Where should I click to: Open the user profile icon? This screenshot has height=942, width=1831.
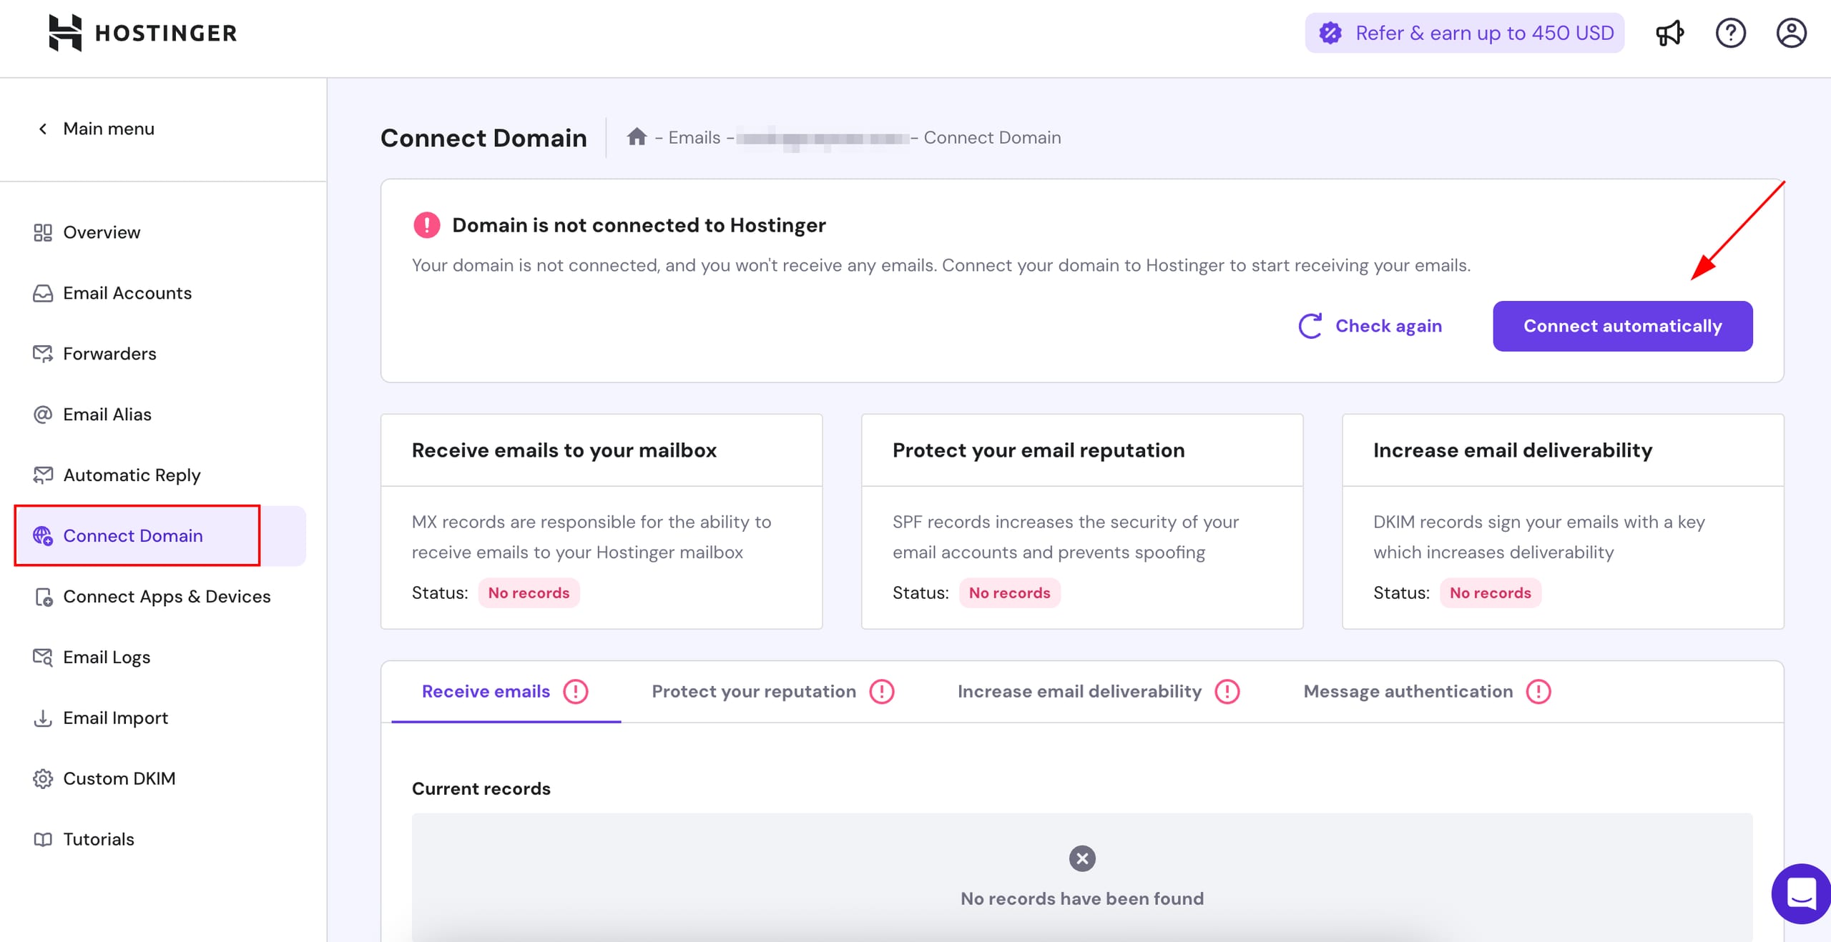point(1791,33)
